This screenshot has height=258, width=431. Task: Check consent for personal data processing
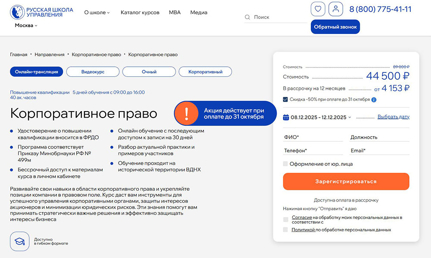tap(285, 219)
